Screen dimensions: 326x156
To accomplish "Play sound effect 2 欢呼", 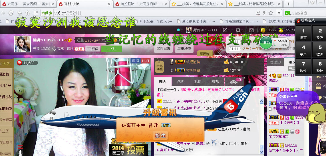I will pyautogui.click(x=320, y=33).
